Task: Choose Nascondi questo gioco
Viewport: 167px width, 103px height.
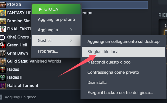Action: (109, 62)
